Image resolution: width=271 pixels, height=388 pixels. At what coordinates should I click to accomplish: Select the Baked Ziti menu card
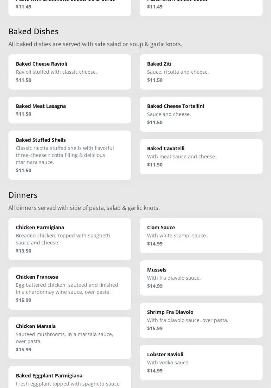[x=201, y=72]
